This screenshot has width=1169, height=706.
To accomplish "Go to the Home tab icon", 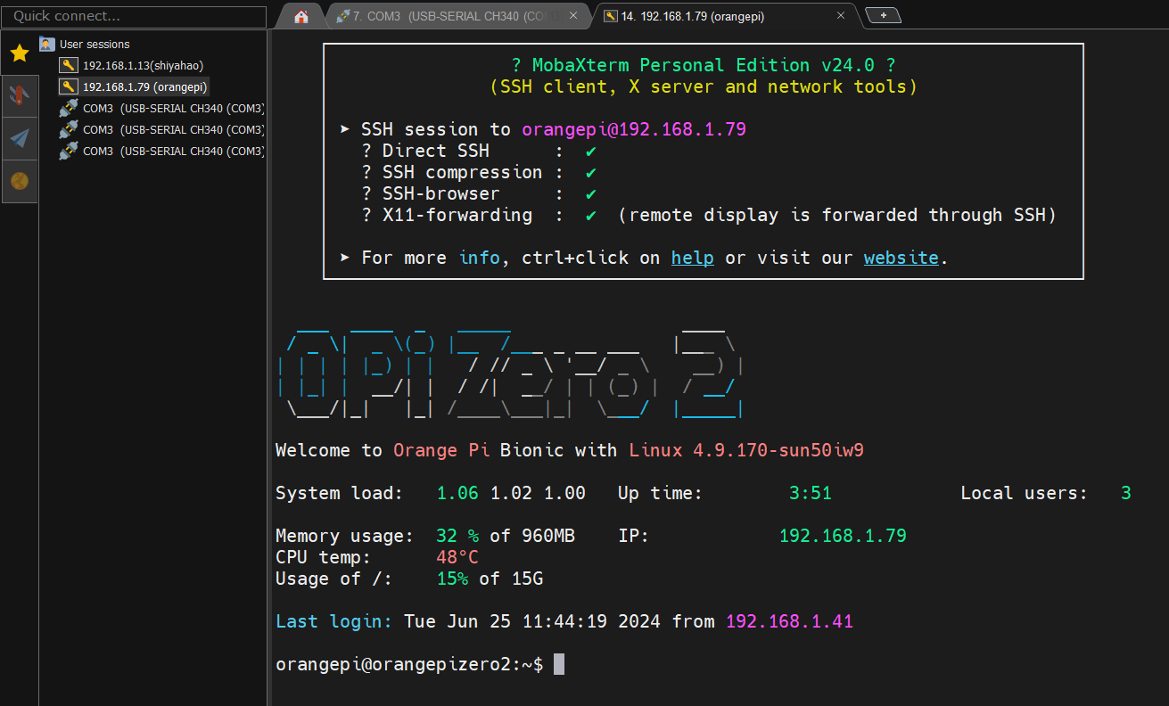I will click(x=301, y=16).
